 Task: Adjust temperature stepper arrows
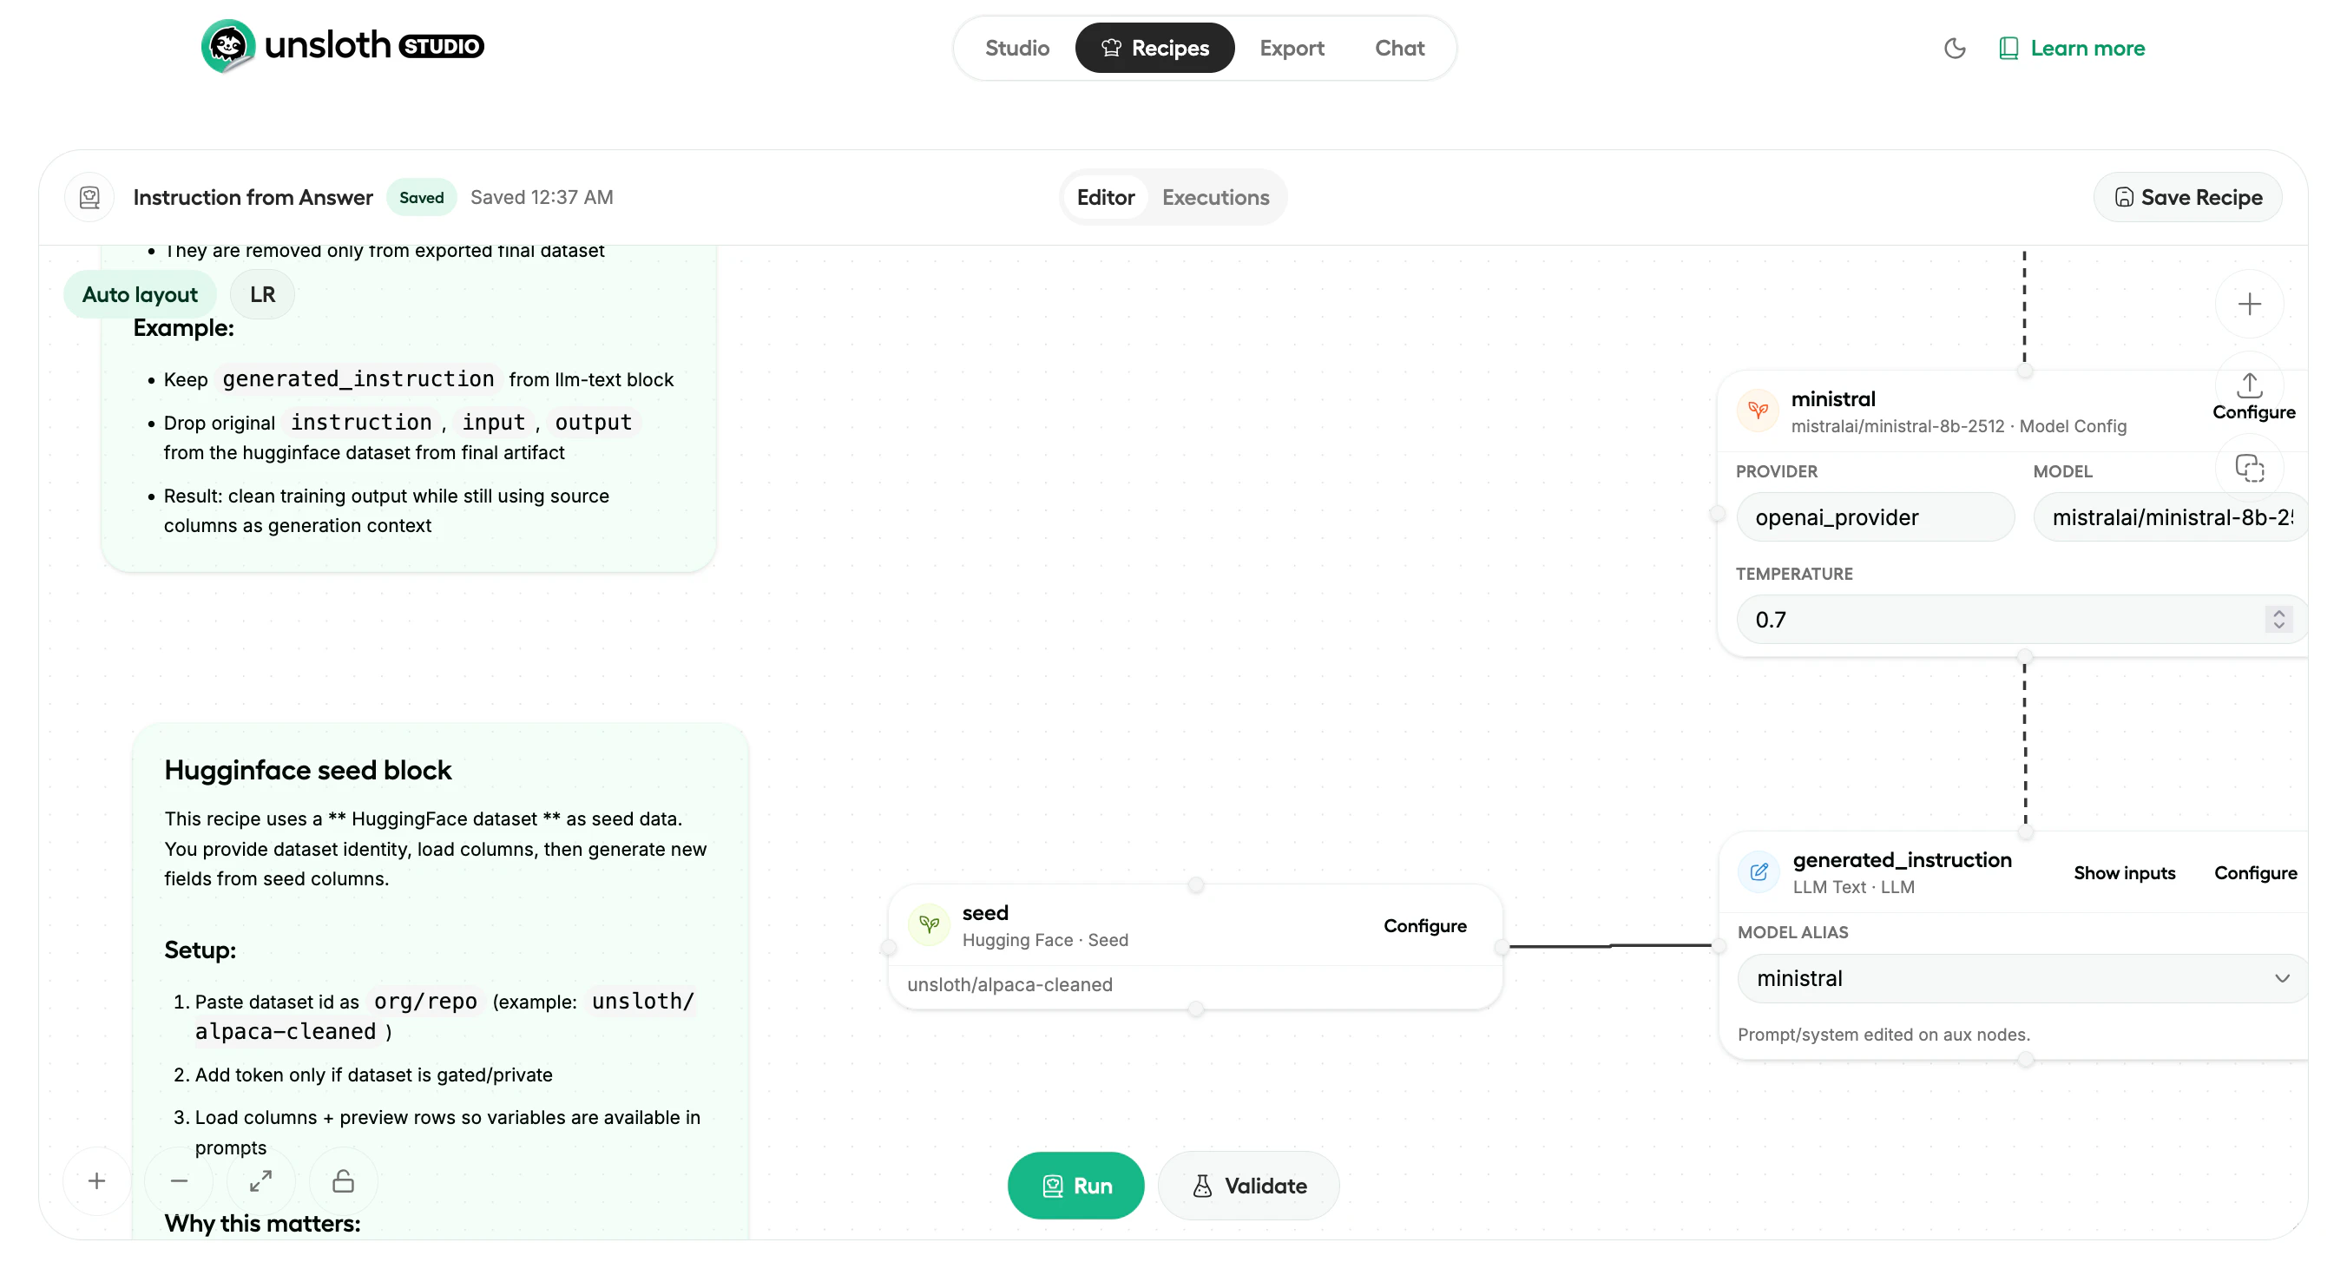click(x=2278, y=620)
